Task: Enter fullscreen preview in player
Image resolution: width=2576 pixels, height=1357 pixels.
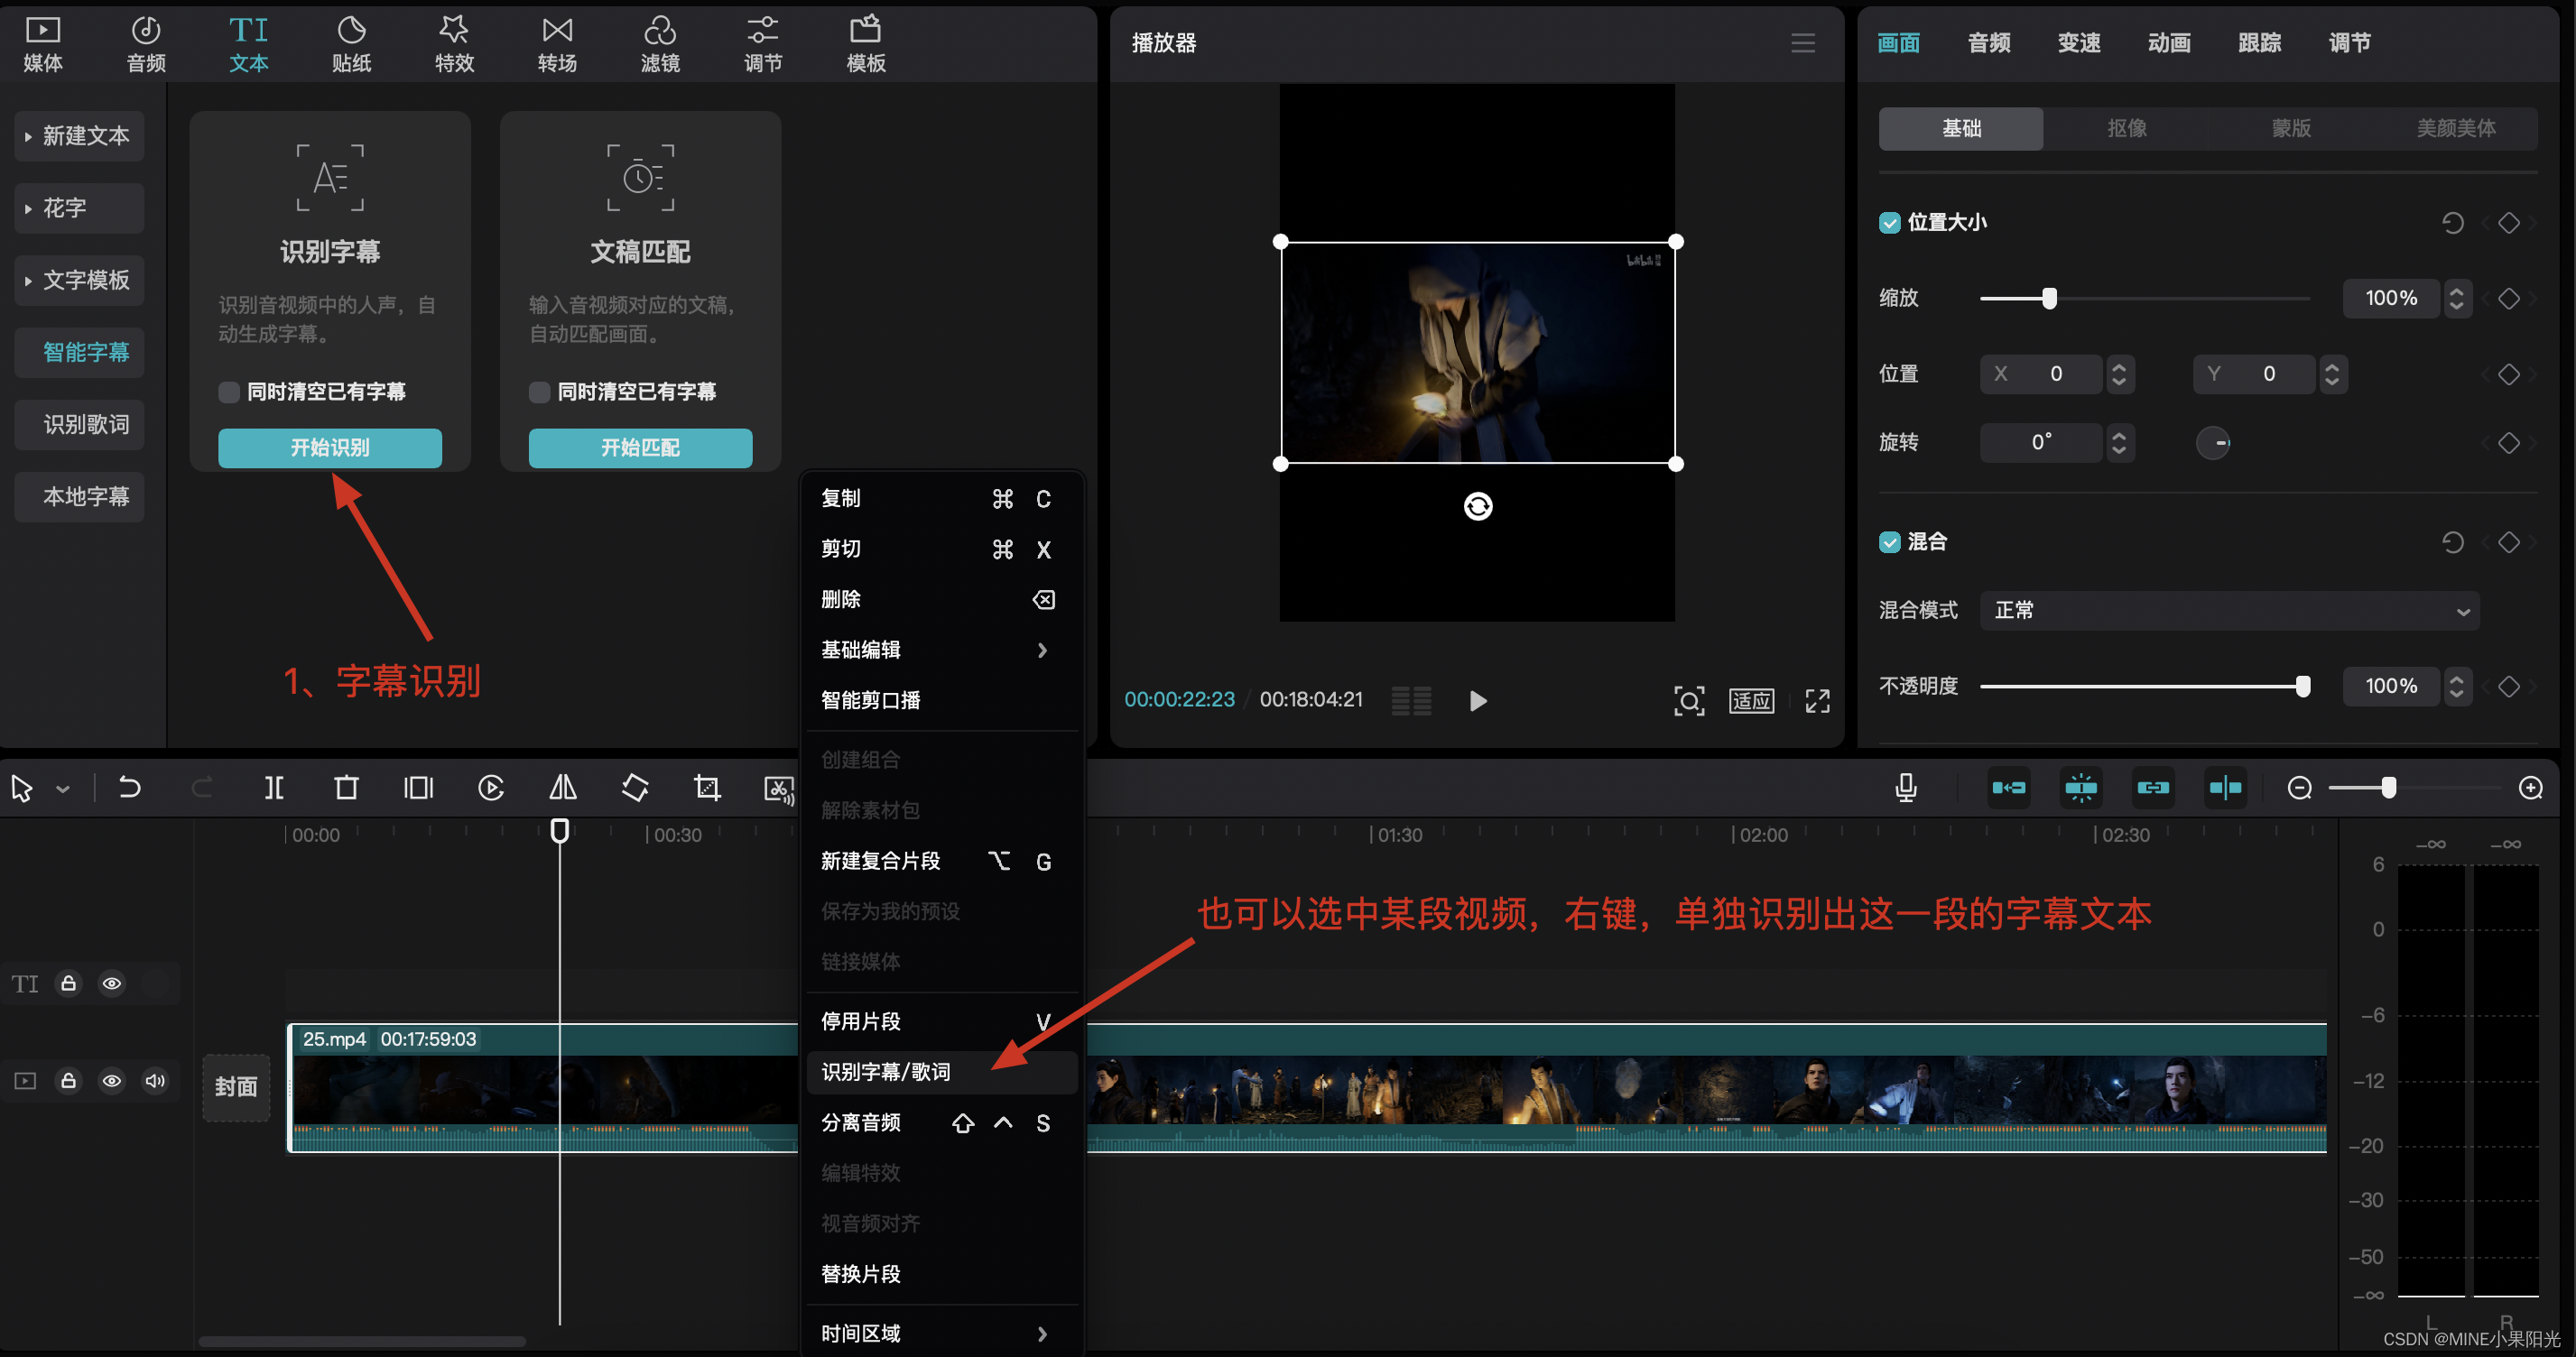Action: tap(1817, 701)
